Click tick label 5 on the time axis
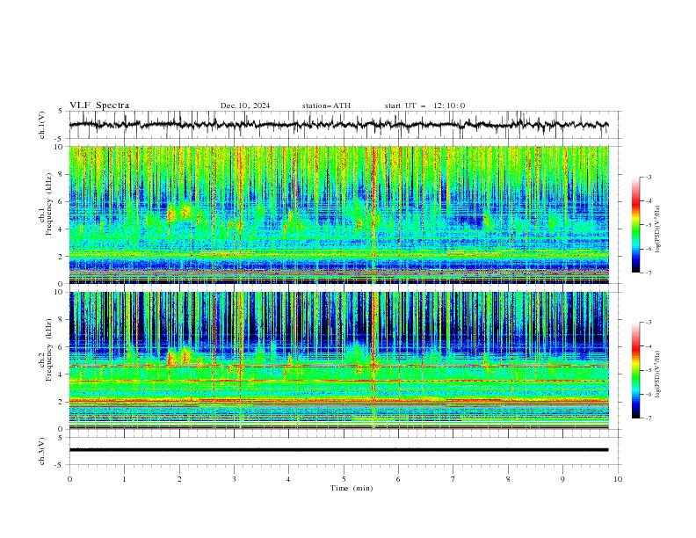 344,479
